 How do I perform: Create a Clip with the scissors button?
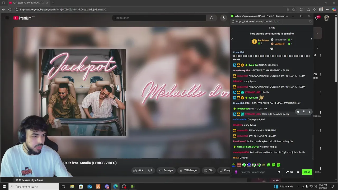pos(208,170)
